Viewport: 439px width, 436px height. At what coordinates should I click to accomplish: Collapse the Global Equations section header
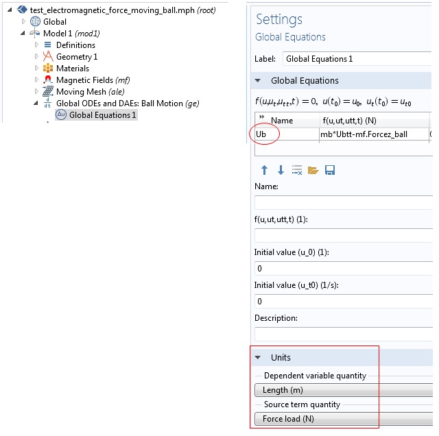click(258, 81)
